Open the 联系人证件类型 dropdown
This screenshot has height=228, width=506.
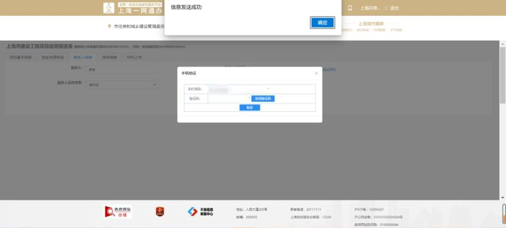click(x=122, y=85)
